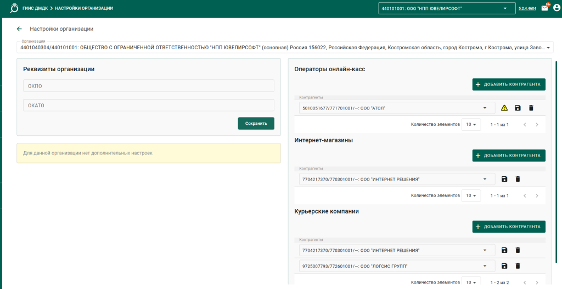Image resolution: width=562 pixels, height=289 pixels.
Task: Go to next page in Курьерские компании
Action: (537, 282)
